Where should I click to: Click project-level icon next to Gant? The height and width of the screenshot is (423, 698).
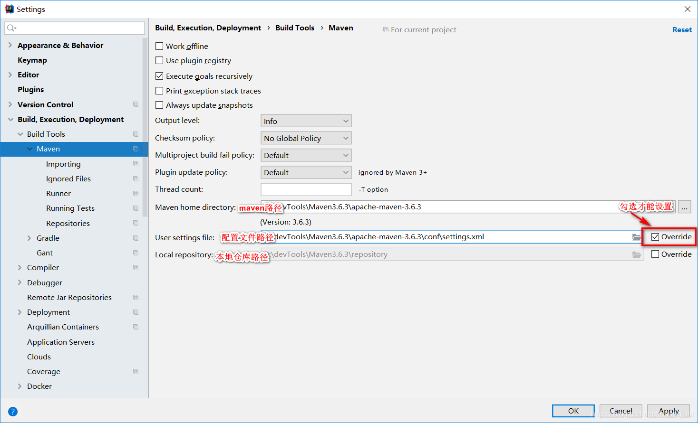pos(136,253)
